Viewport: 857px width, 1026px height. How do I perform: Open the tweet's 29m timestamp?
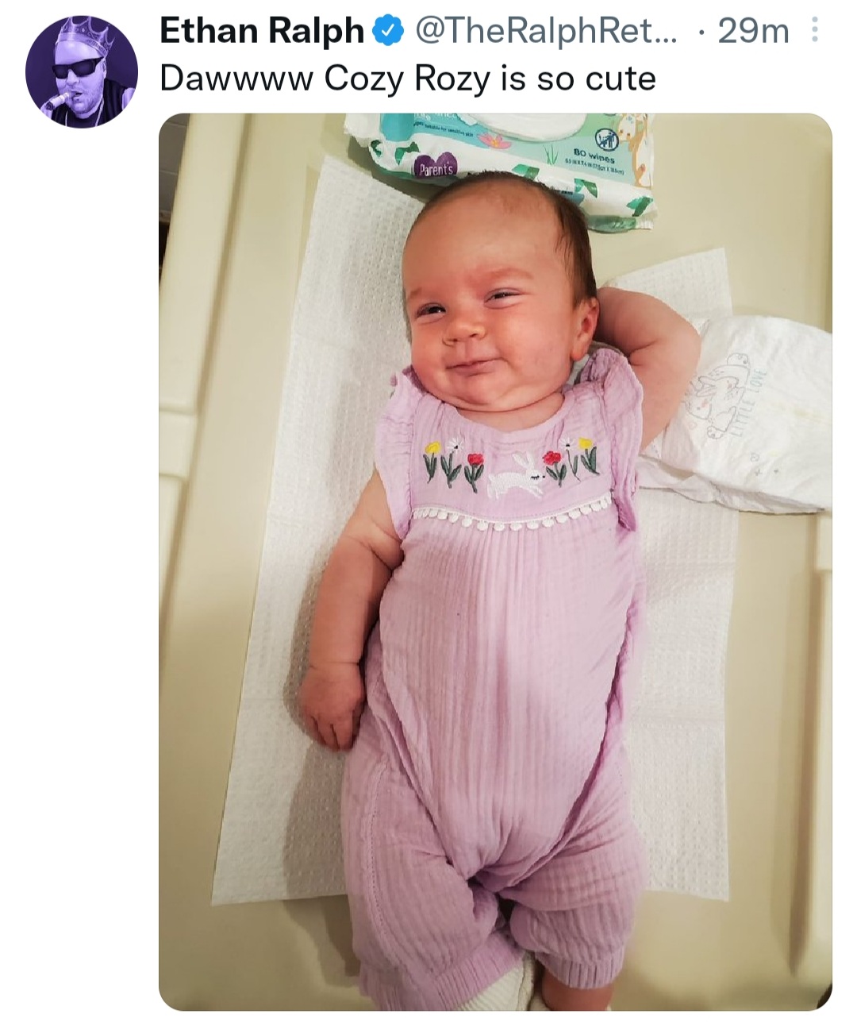(x=752, y=33)
